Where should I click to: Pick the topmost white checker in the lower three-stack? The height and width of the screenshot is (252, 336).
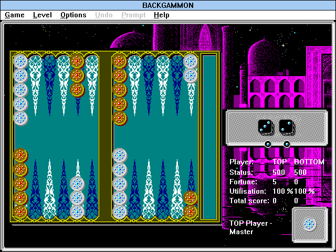point(77,183)
